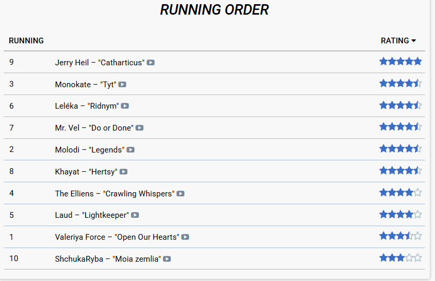Open video for Monokate "Tyt"
435x281 pixels.
coord(122,85)
